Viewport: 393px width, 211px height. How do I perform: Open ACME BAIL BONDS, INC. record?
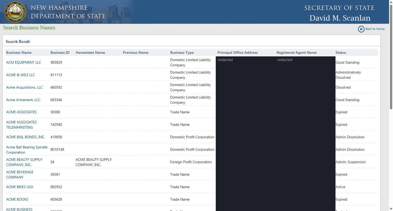tap(26, 137)
